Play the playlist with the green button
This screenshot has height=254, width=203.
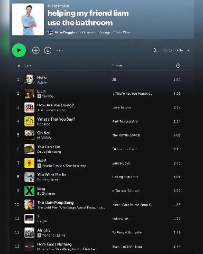(x=19, y=50)
